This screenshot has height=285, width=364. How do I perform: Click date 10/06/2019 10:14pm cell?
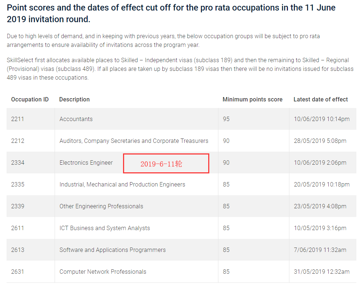[322, 119]
